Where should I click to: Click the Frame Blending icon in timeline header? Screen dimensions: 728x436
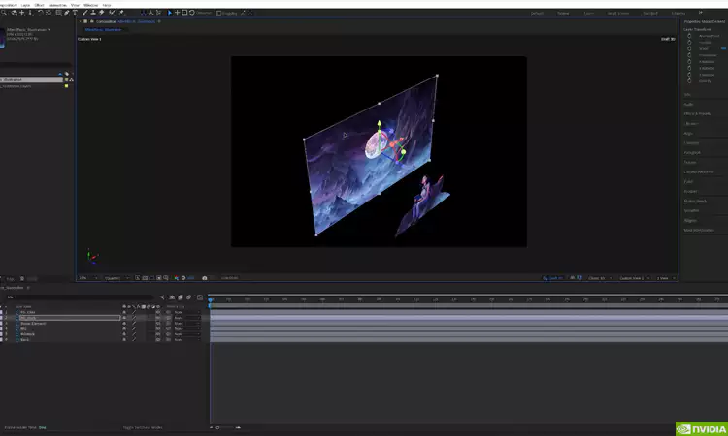[x=181, y=297]
